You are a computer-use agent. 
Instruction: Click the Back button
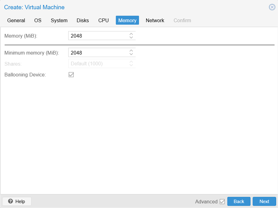239,201
